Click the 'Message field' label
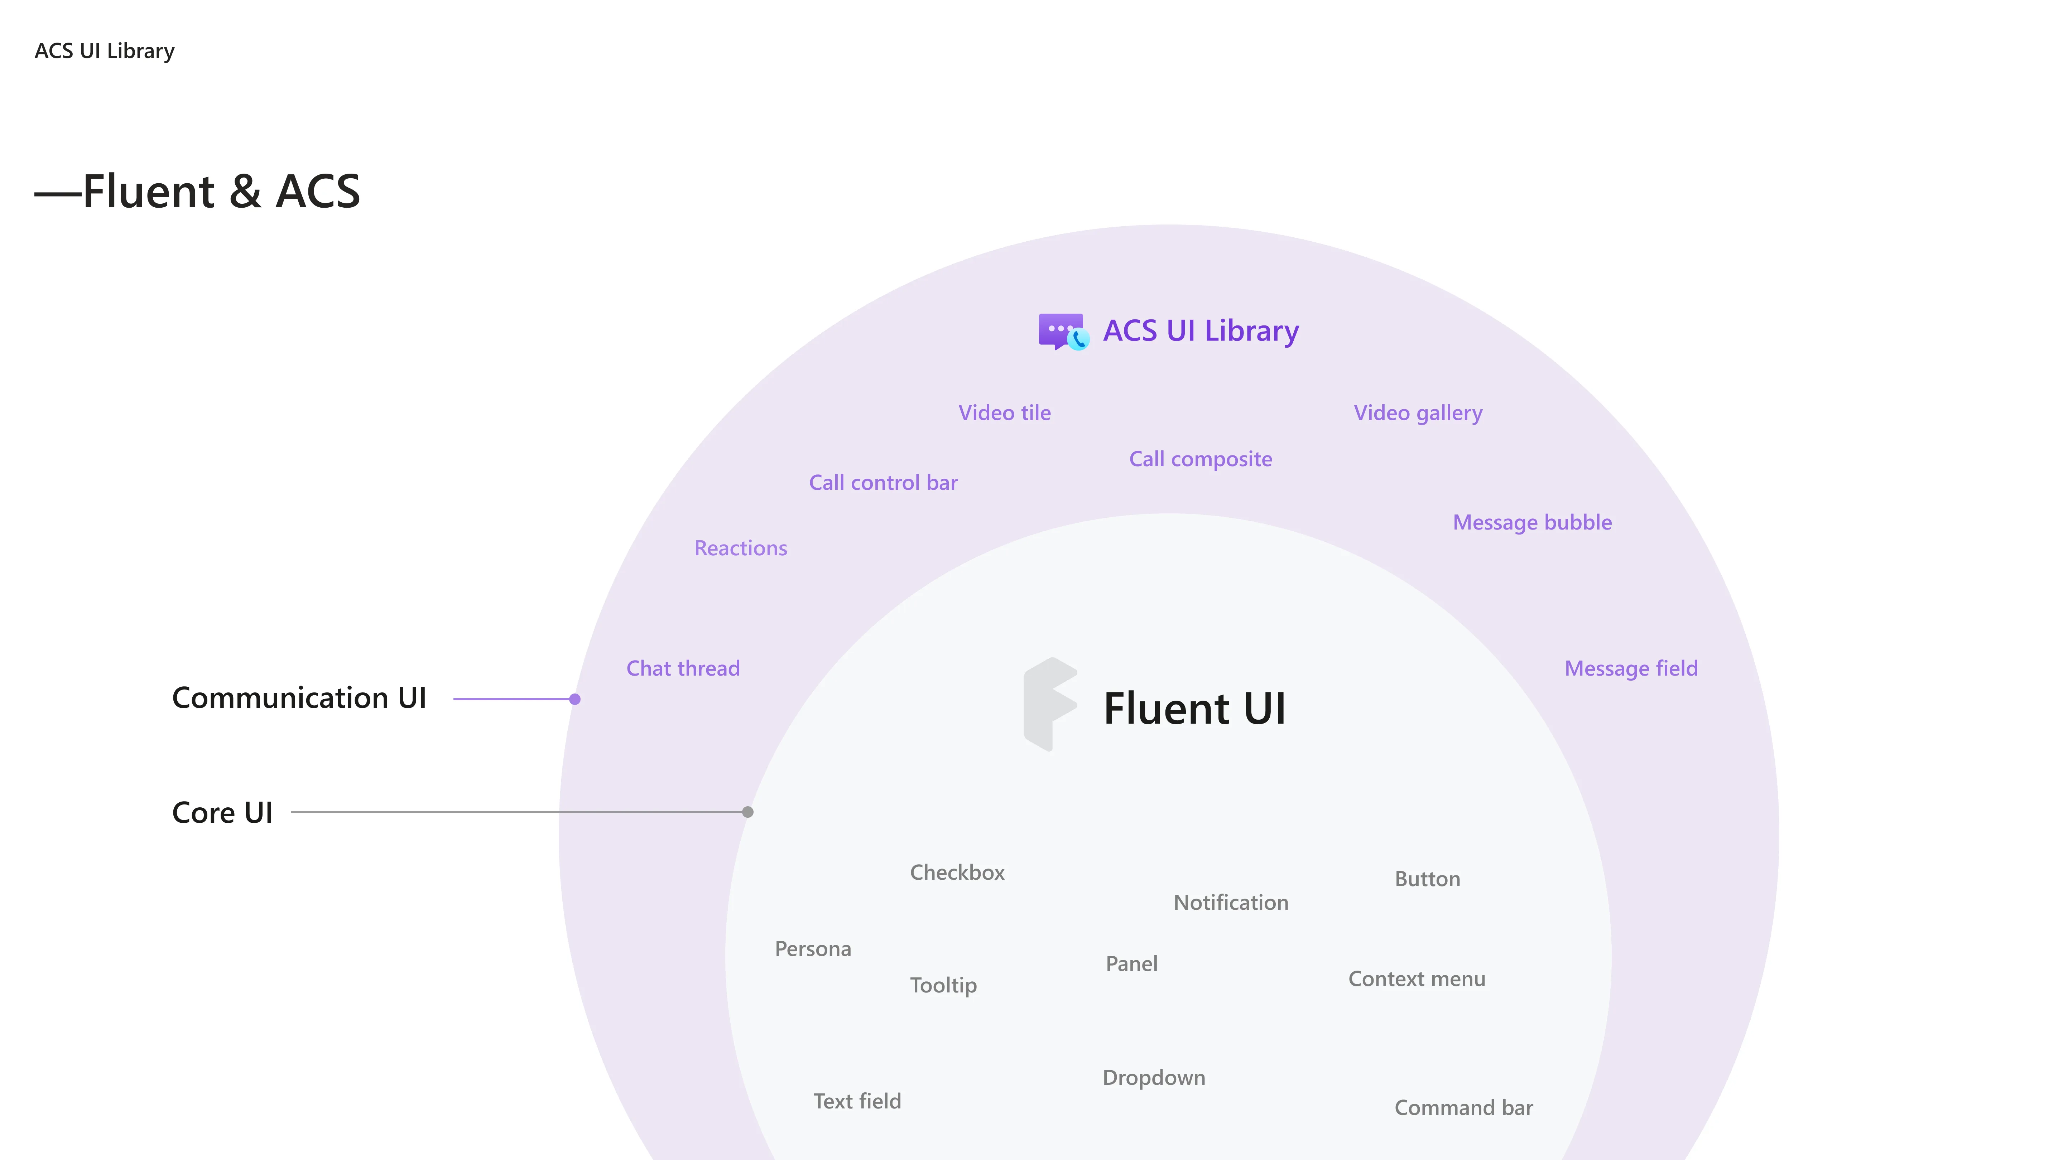Screen dimensions: 2063x1160 (x=1631, y=668)
